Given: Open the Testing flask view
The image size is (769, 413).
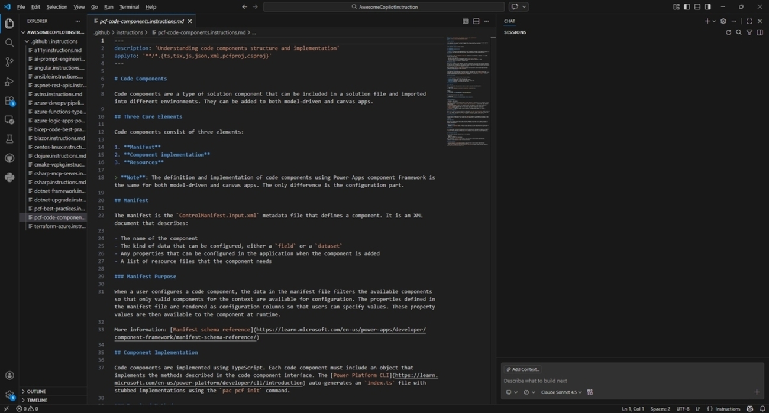Looking at the screenshot, I should pyautogui.click(x=9, y=139).
